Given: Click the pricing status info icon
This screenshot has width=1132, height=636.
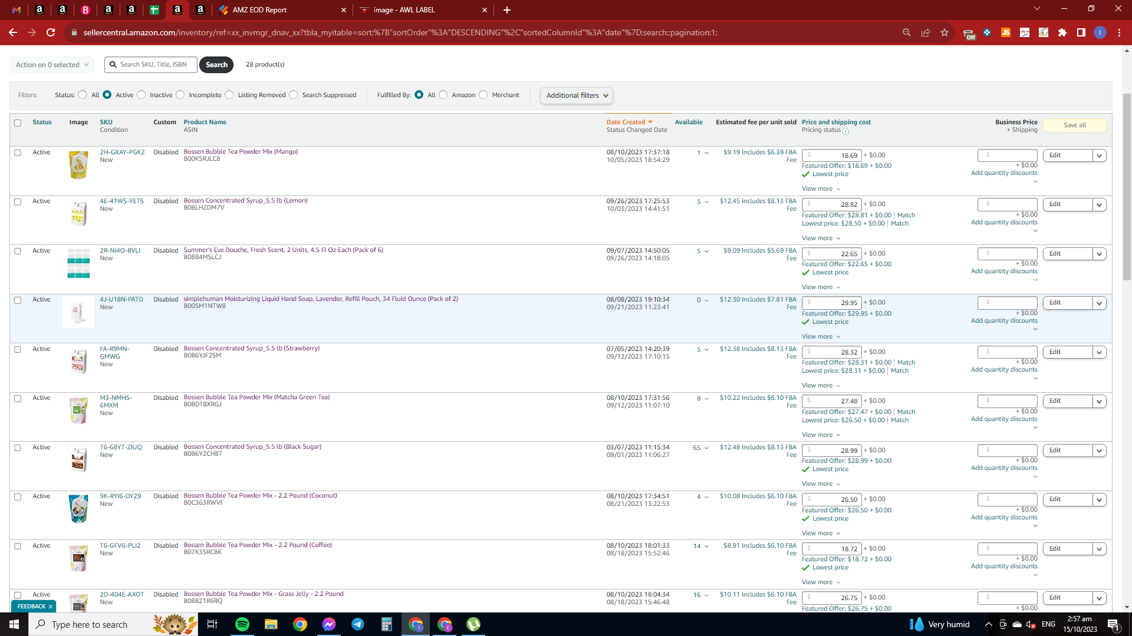Looking at the screenshot, I should (846, 131).
